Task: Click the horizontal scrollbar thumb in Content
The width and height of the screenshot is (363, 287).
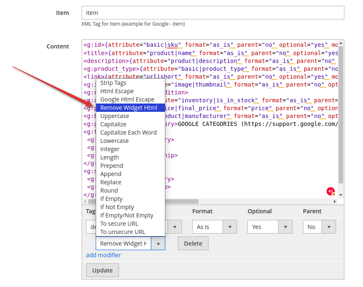Action: [x=143, y=201]
